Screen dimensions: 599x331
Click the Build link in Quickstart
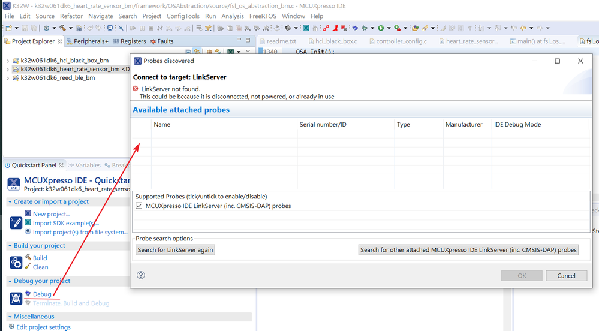(40, 258)
